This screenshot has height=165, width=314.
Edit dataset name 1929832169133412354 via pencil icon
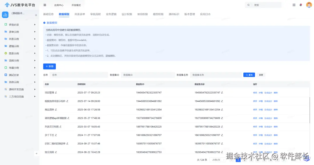222,110
